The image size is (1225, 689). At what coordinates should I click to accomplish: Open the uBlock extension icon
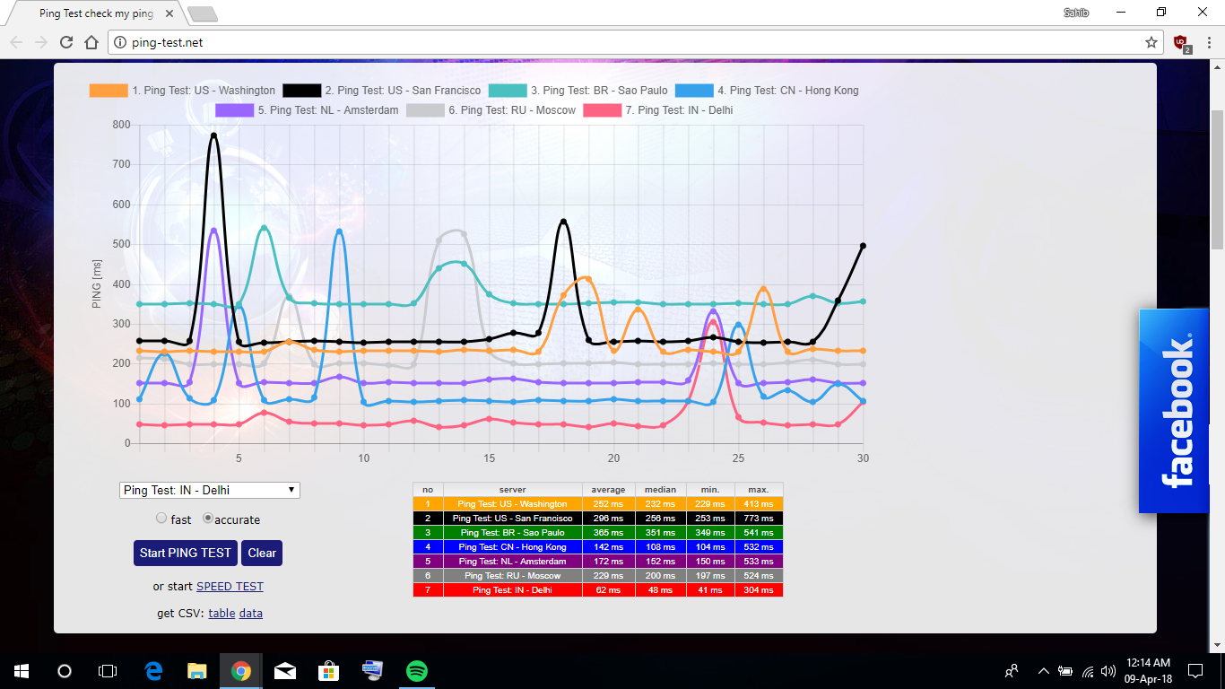coord(1181,42)
